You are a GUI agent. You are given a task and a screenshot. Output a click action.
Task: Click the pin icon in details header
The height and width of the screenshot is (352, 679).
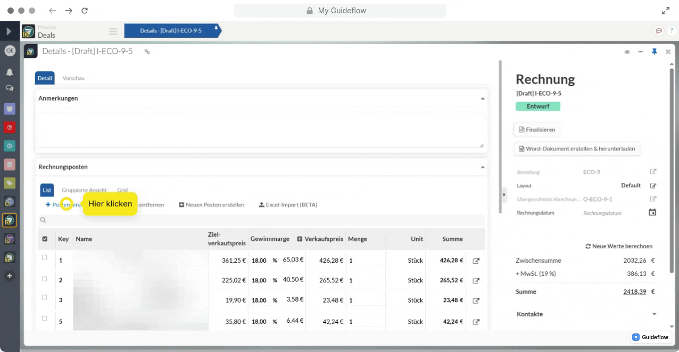pos(655,52)
